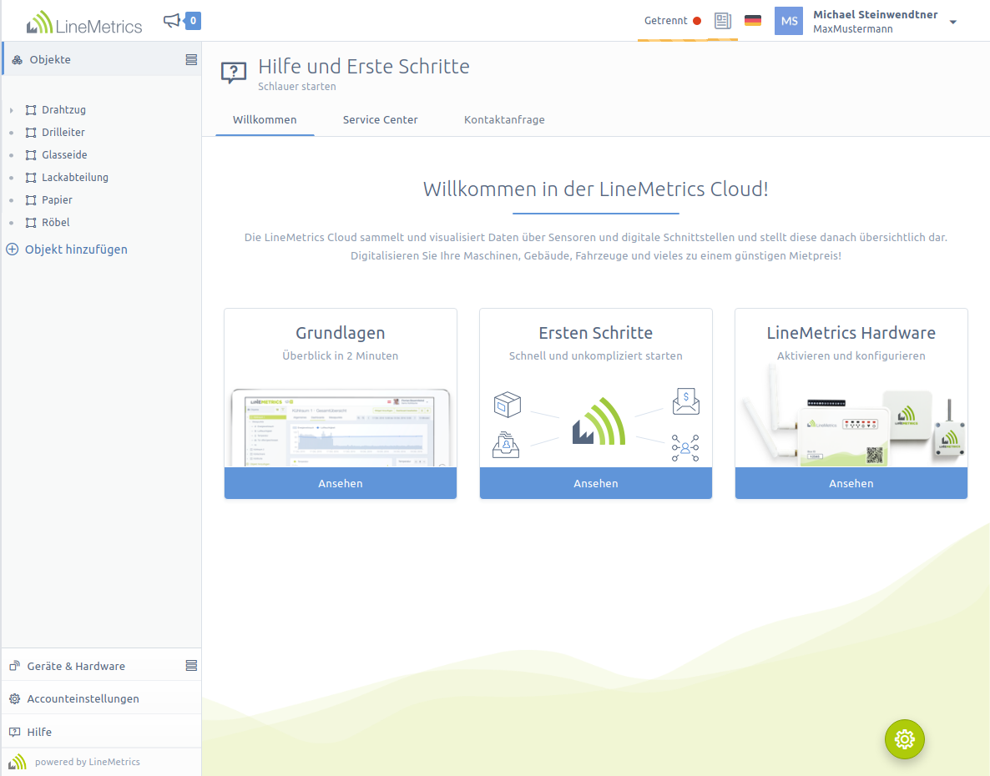The width and height of the screenshot is (990, 776).
Task: Toggle the Geräte & Hardware list icon
Action: point(191,666)
